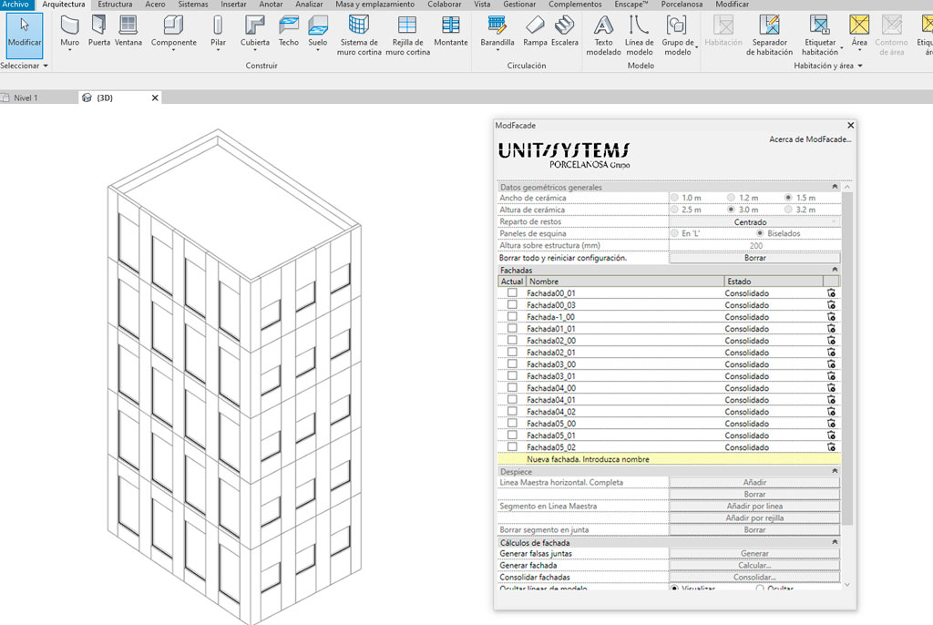Choose the Escalera stair tool
This screenshot has height=625, width=933.
564,31
